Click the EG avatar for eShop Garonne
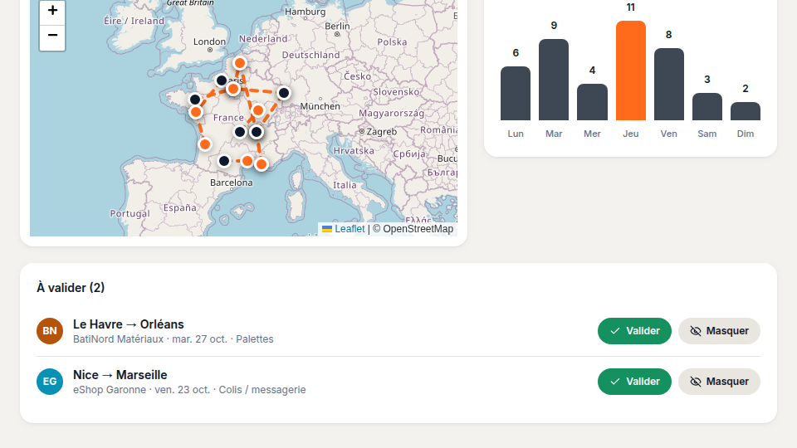 tap(50, 382)
